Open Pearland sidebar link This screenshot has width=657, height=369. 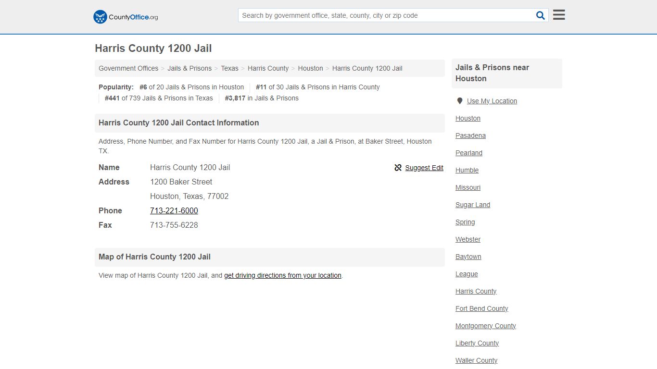(x=469, y=153)
